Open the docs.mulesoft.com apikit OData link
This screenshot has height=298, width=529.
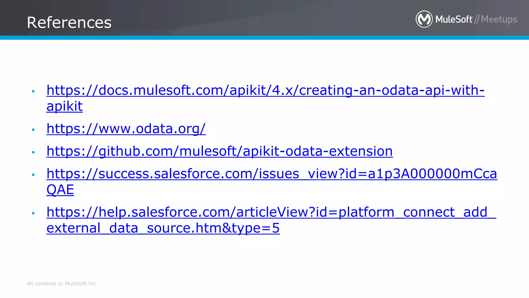(265, 90)
